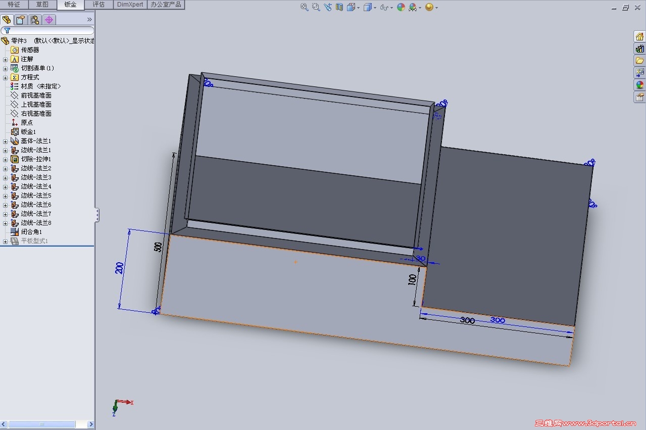Open the PropertyManager tab
646x430 pixels.
coord(21,20)
